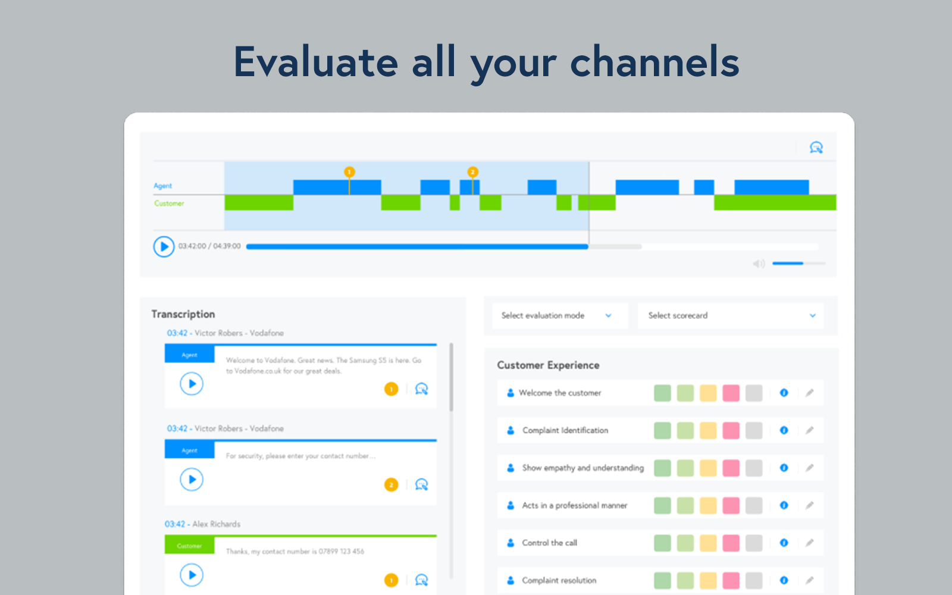Click timeline marker 2 on the waveform

click(472, 172)
